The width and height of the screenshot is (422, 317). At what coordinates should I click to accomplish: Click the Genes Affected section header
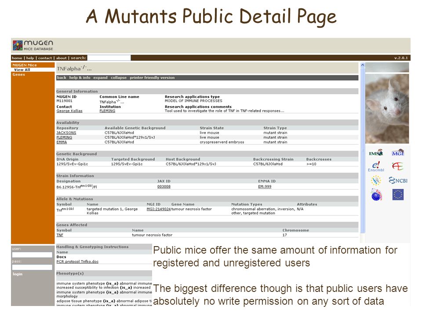(207, 225)
